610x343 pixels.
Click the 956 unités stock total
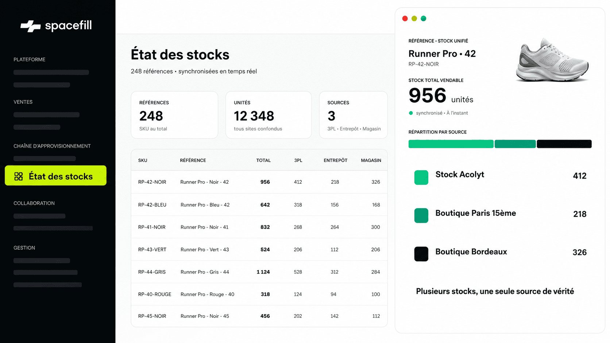click(x=441, y=96)
